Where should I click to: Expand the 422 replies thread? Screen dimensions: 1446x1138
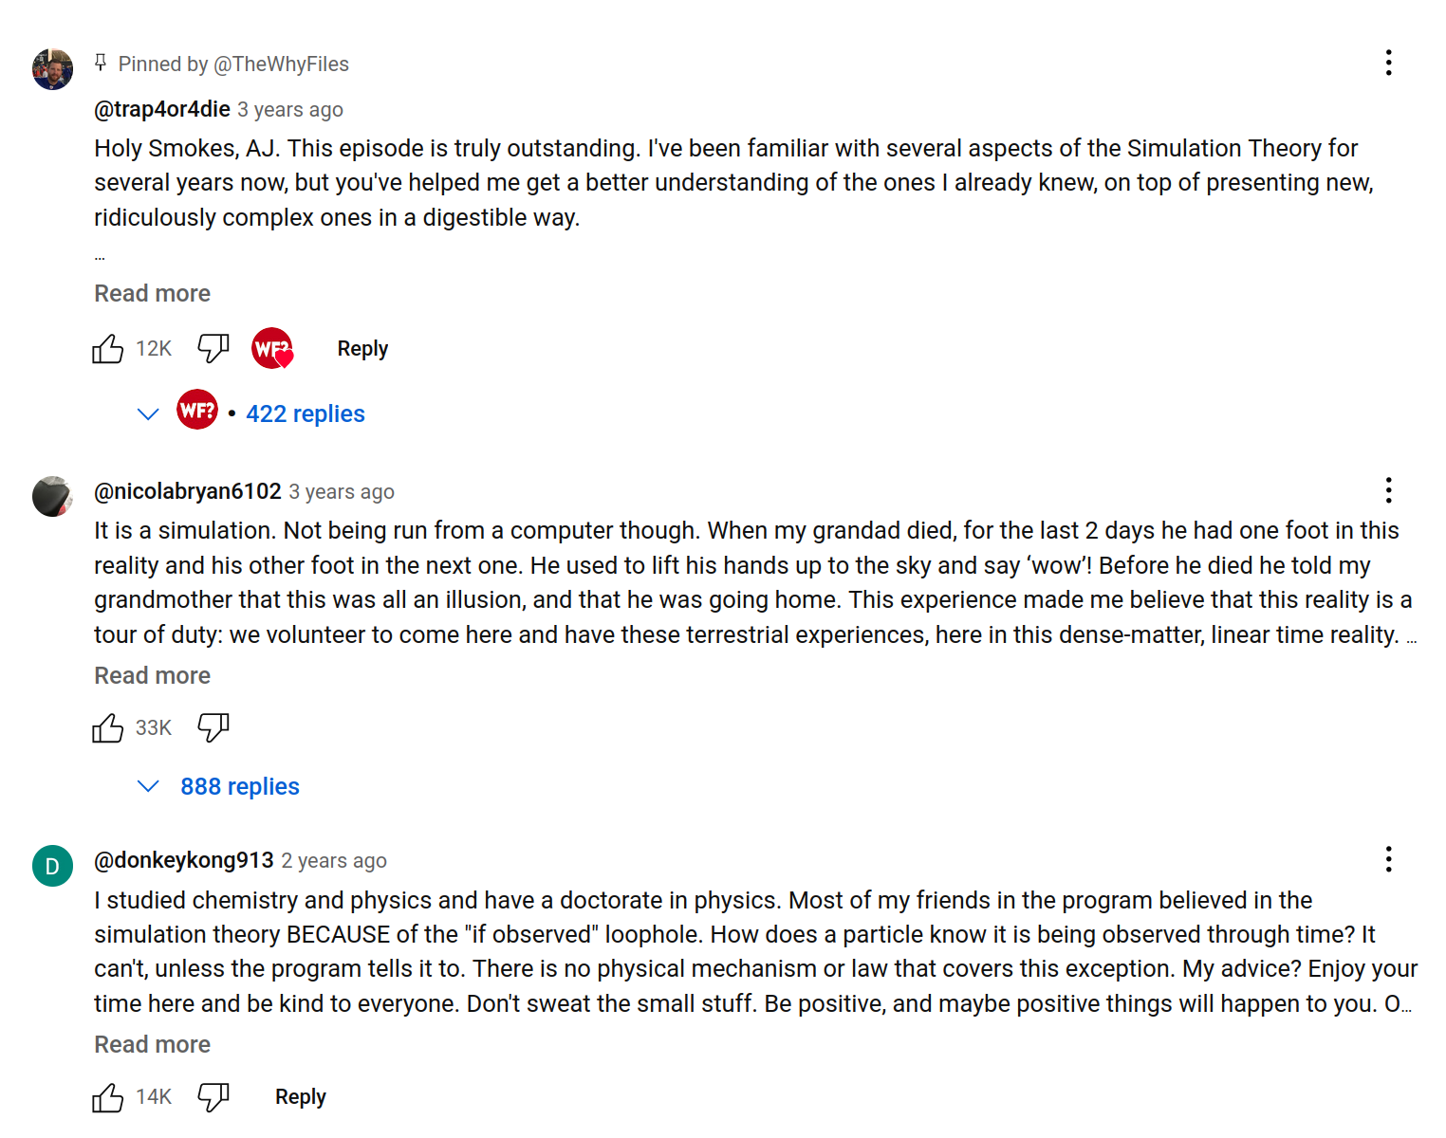(305, 413)
